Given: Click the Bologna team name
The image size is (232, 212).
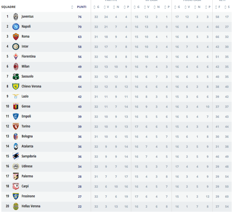Looking at the screenshot, I should (27, 136).
